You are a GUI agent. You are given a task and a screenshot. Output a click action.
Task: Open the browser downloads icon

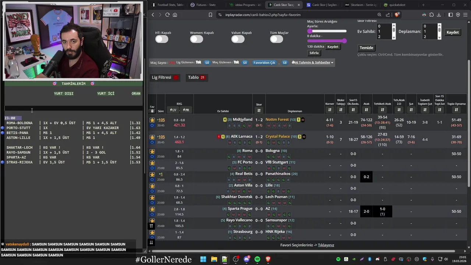coord(439,15)
